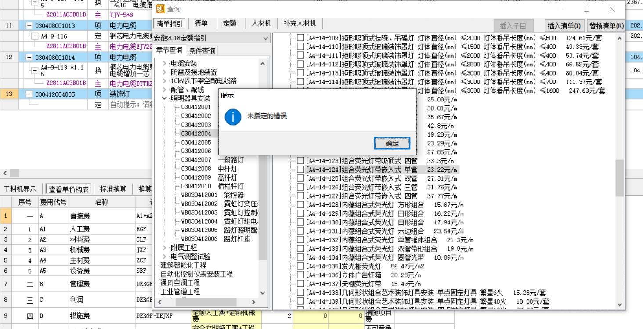Select tree item 030412008 中杆灯

point(209,169)
